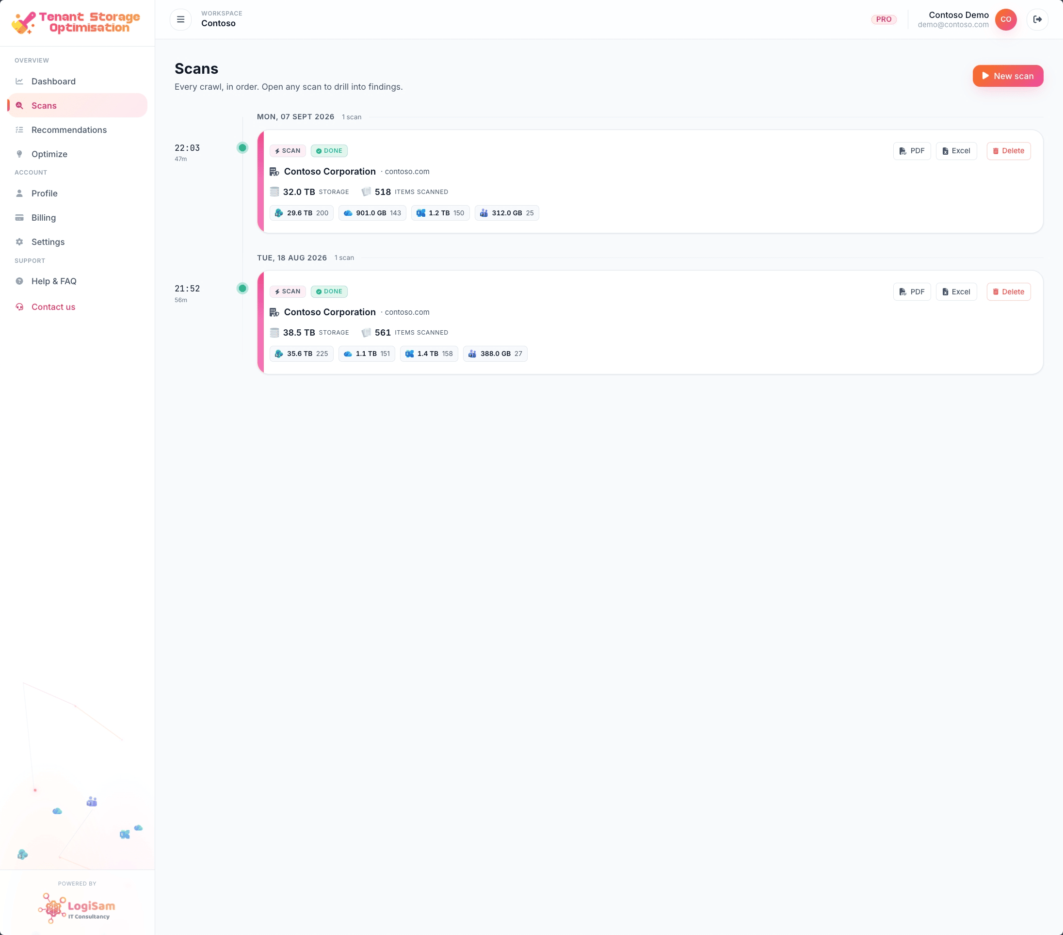Click the Settings gear icon
Screen dimensions: 1063x935
coord(19,242)
